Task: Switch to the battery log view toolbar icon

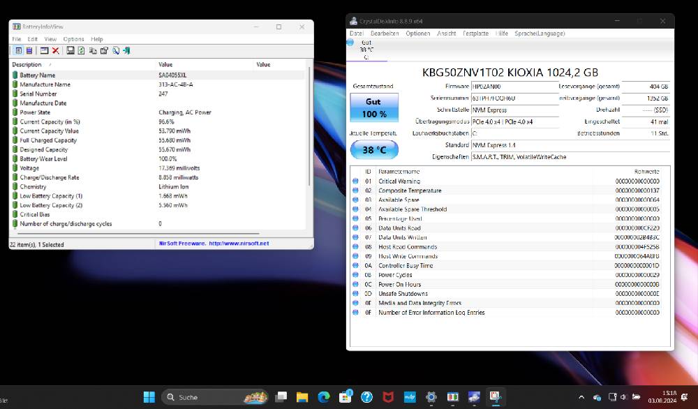Action: [x=29, y=51]
